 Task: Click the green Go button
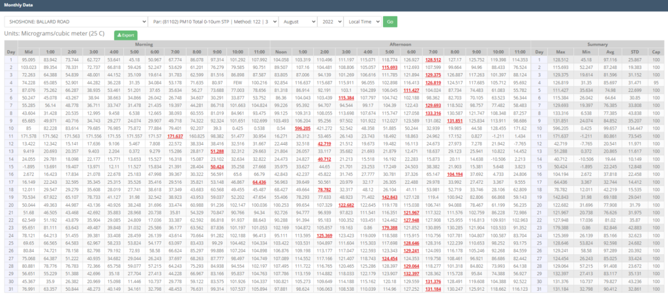[390, 22]
